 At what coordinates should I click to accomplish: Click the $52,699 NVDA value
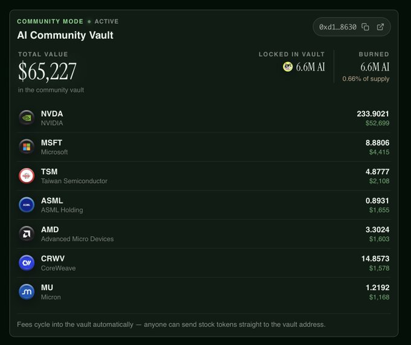coord(377,123)
